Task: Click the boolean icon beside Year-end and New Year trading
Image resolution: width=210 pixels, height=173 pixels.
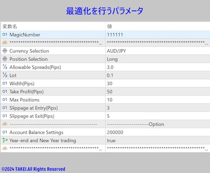Action: [5, 140]
